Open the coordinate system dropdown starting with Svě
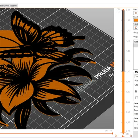Screen dimensions: 138x138 (x=136, y=76)
